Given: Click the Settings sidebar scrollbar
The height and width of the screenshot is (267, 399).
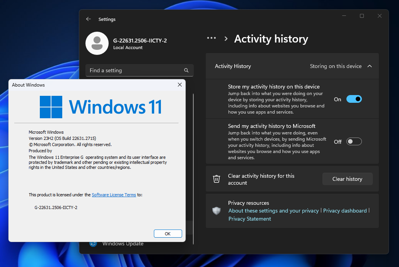Looking at the screenshot, I should [x=193, y=169].
